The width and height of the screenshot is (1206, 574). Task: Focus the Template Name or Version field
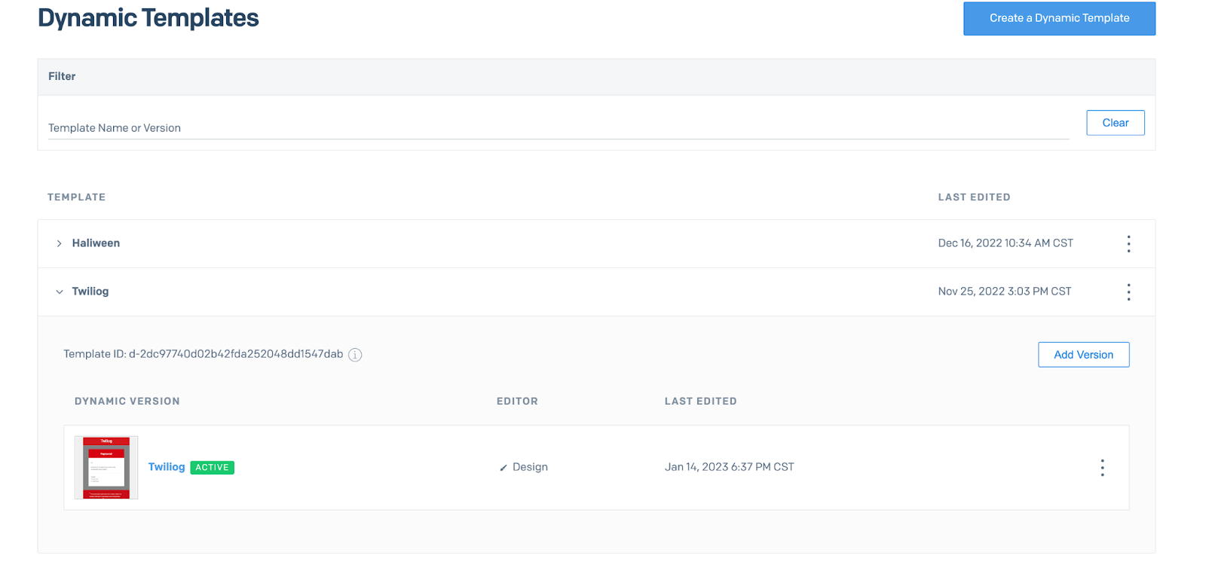(559, 128)
